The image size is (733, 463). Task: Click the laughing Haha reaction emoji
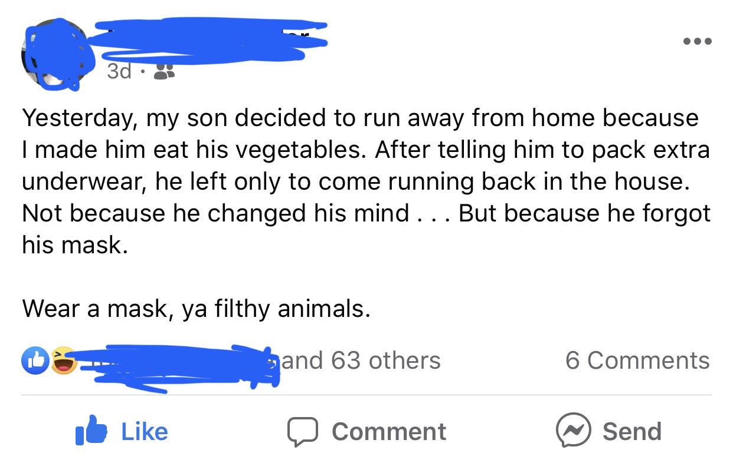[x=64, y=361]
